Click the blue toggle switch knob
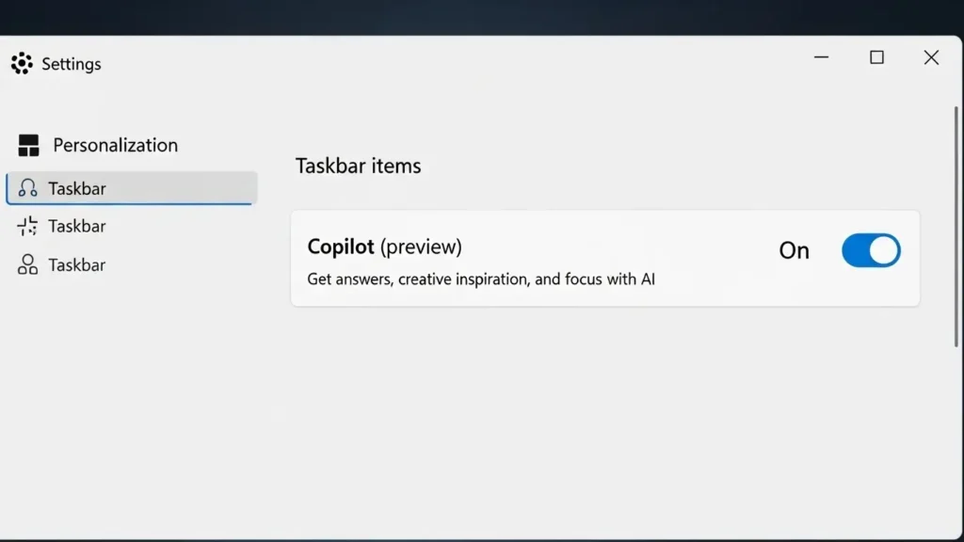This screenshot has height=542, width=964. click(x=883, y=250)
